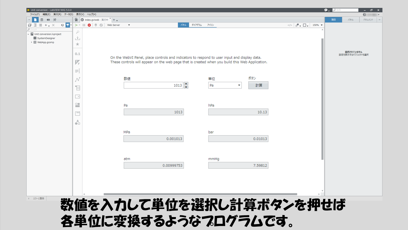Decrement the 数値 value down arrow
This screenshot has width=408, height=230.
186,87
